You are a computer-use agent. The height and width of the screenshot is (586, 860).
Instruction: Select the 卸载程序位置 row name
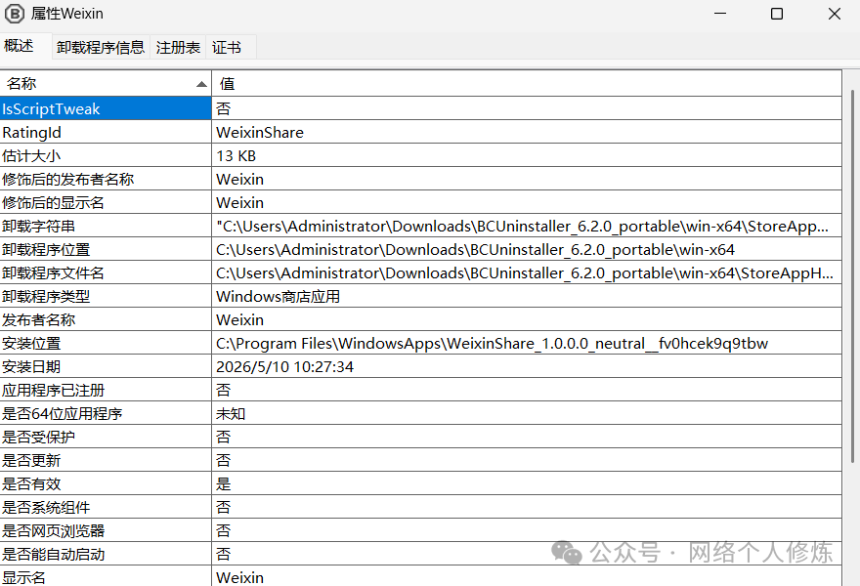106,249
